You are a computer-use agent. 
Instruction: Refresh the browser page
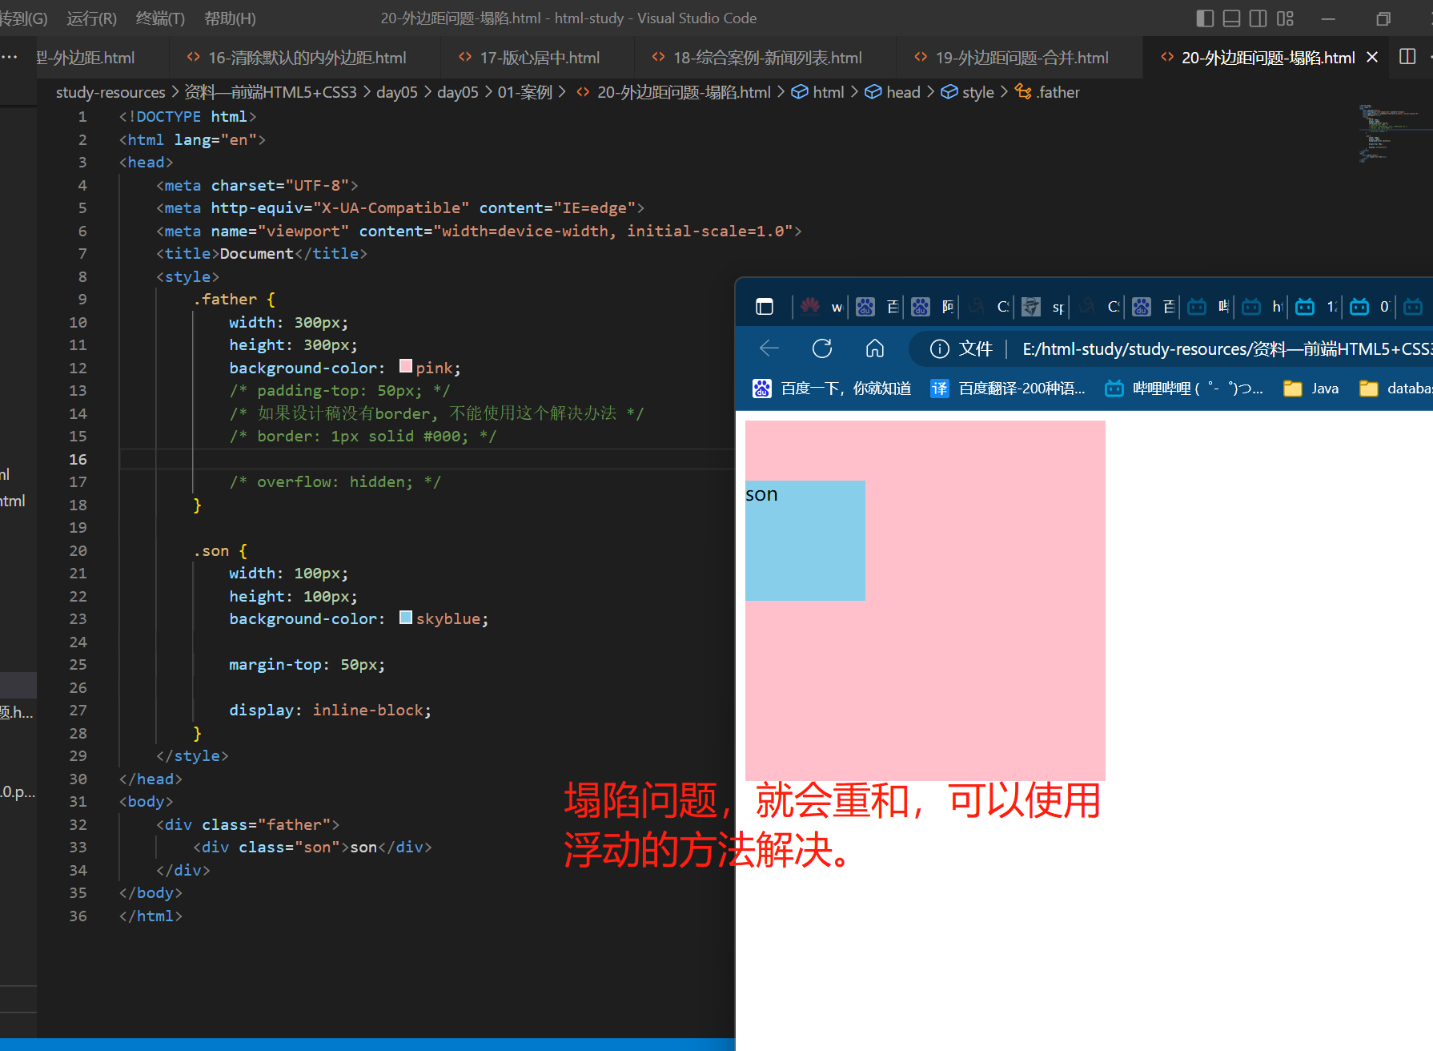point(822,348)
